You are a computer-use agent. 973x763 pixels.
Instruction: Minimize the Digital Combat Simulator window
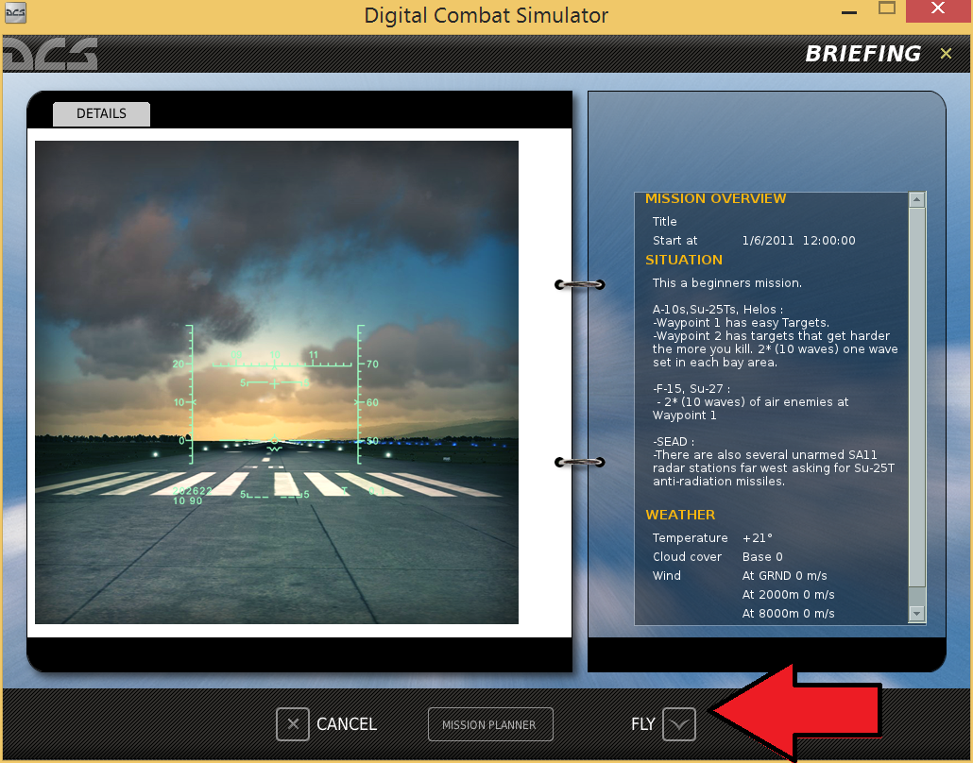(x=849, y=11)
